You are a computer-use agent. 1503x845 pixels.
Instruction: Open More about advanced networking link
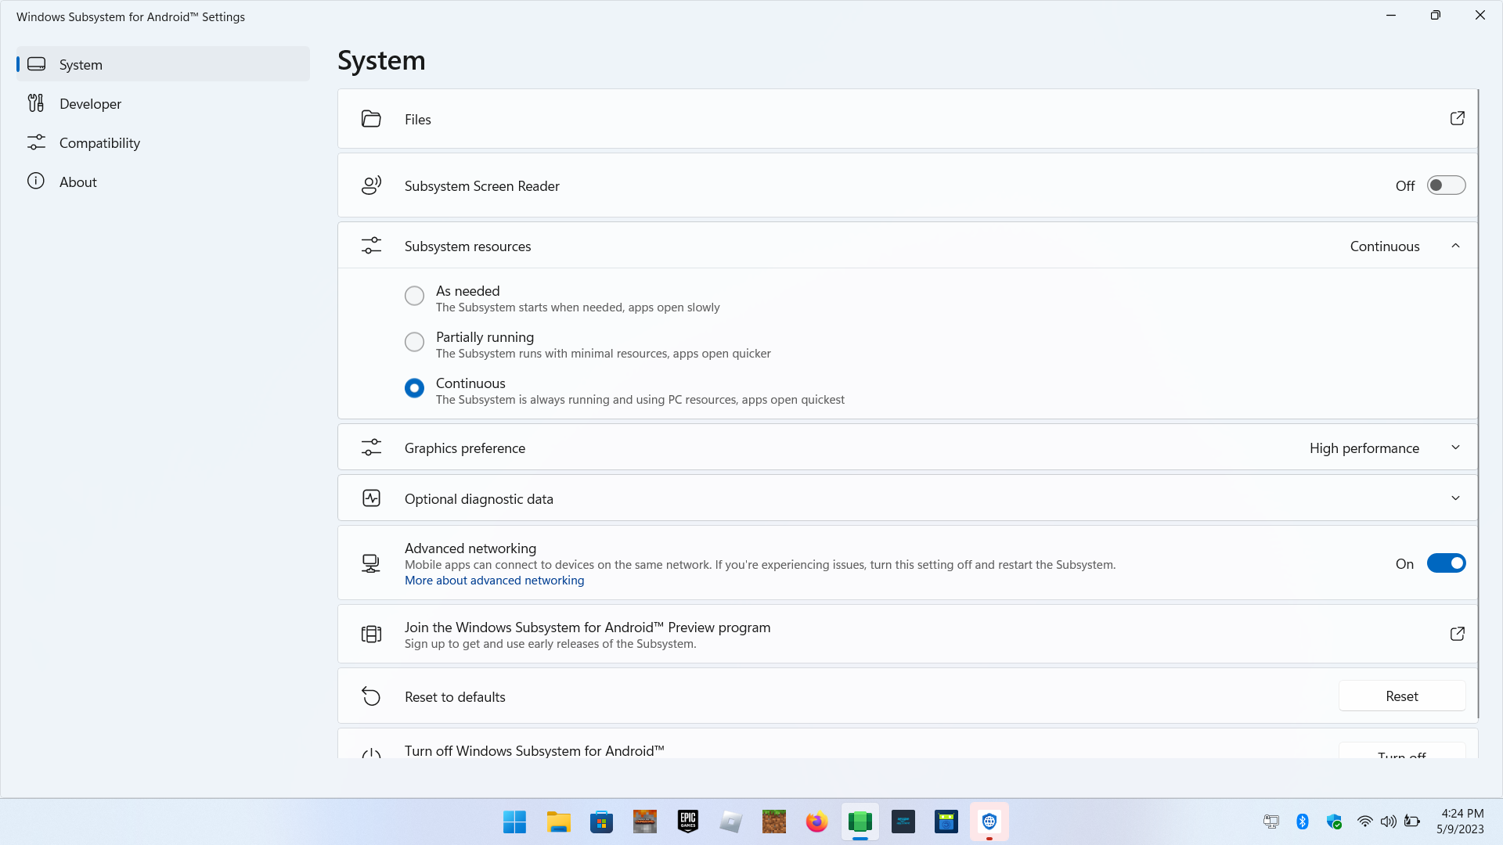coord(494,581)
